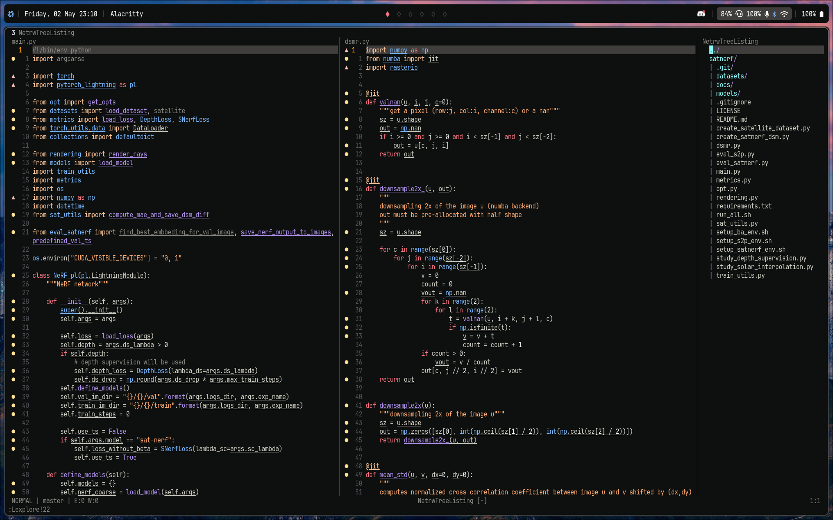Switch to the active red workspace diamond
Screen dimensions: 833x520
tap(387, 14)
